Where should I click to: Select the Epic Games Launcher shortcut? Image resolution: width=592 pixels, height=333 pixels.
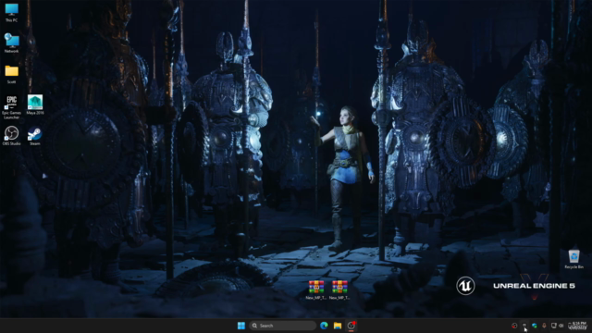click(11, 107)
